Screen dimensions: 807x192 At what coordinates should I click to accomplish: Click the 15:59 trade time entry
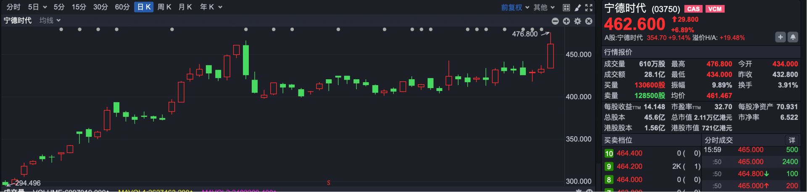[712, 150]
